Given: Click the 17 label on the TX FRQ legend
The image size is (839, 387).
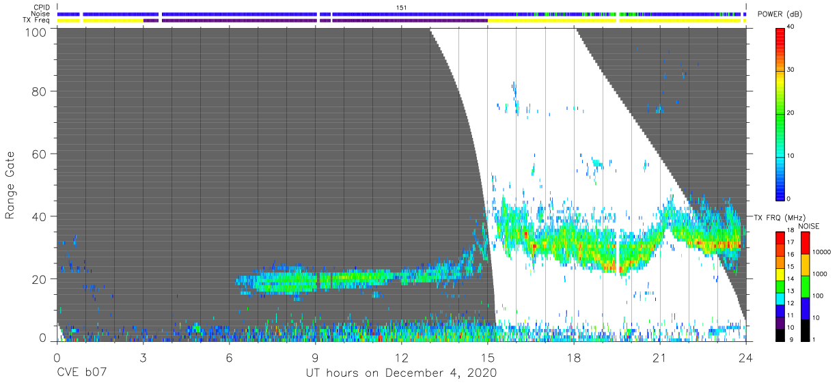Looking at the screenshot, I should click(x=790, y=242).
